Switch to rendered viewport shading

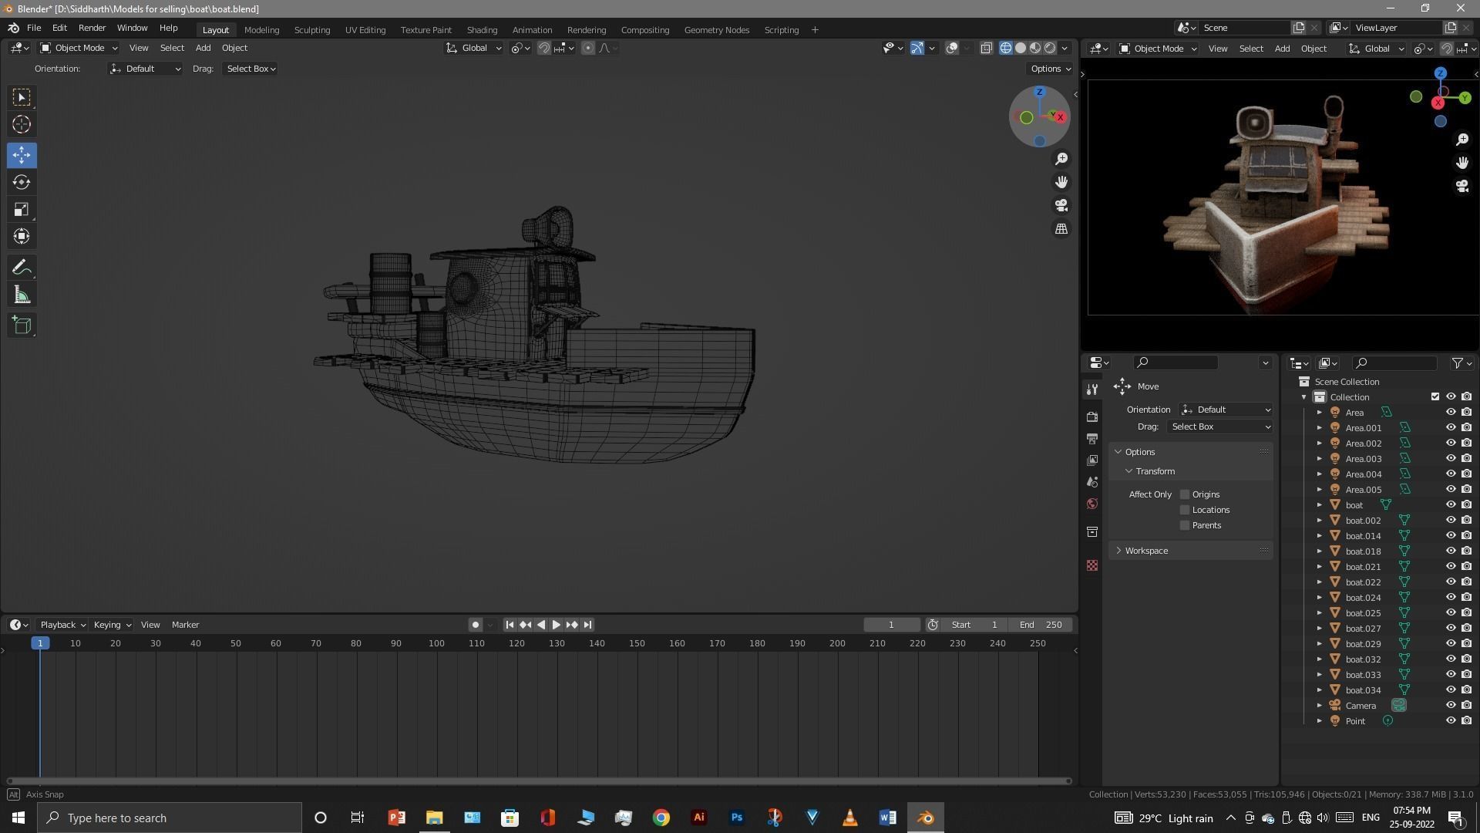[1050, 48]
